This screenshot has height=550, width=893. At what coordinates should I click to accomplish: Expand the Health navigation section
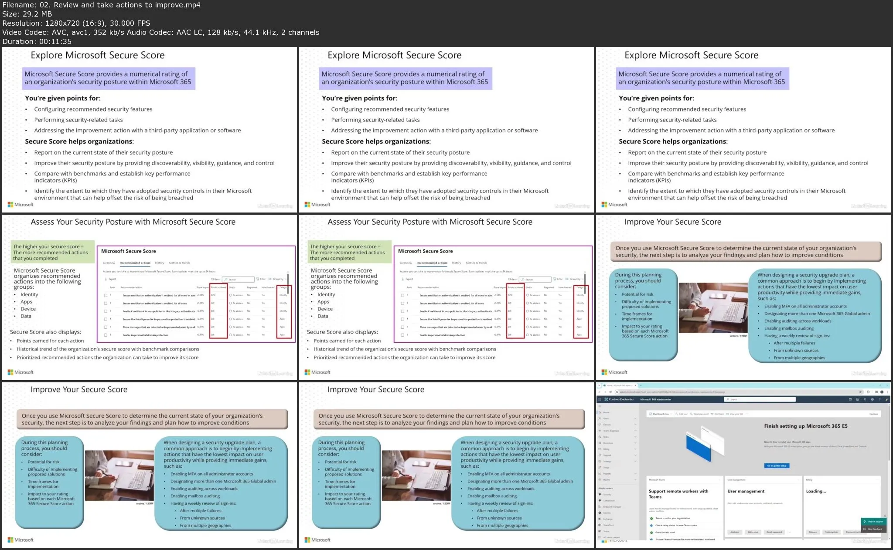point(635,480)
